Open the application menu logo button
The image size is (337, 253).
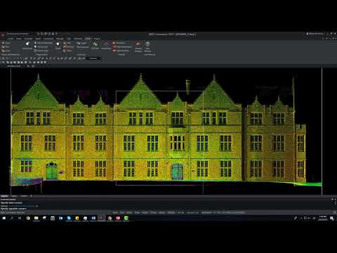tap(3, 34)
